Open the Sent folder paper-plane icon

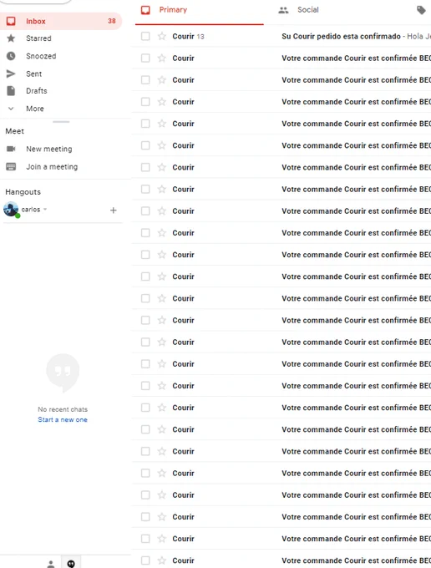11,74
